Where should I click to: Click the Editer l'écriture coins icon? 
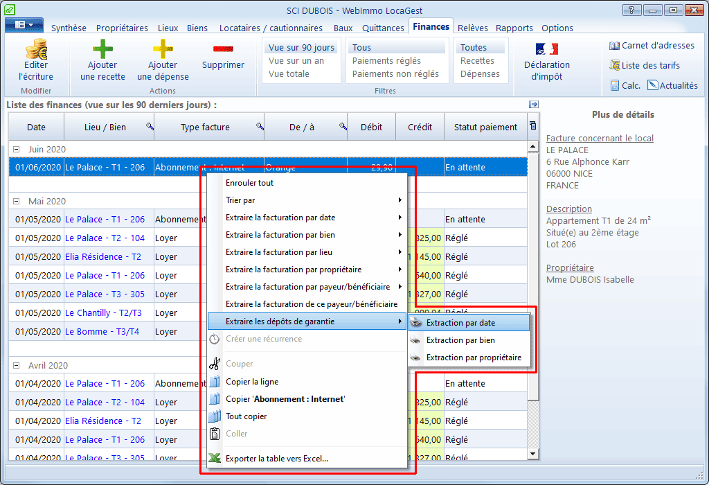click(36, 49)
